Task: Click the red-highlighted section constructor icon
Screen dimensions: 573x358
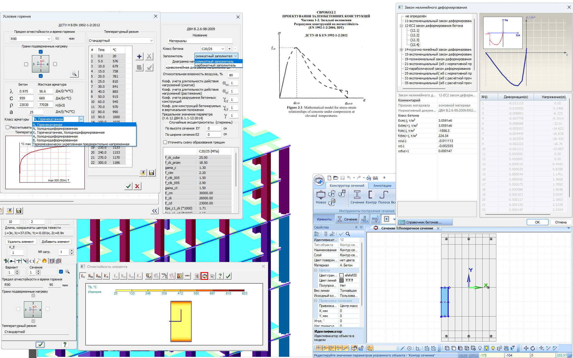Action: pyautogui.click(x=204, y=276)
